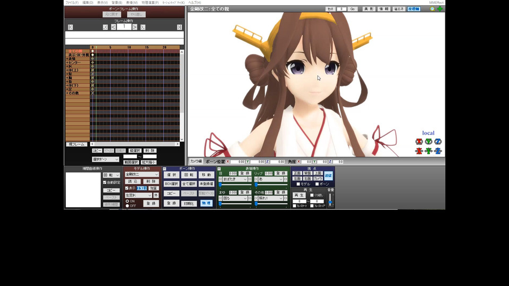Image resolution: width=509 pixels, height=286 pixels.
Task: Open the 左足IK dropdown
Action: click(138, 195)
